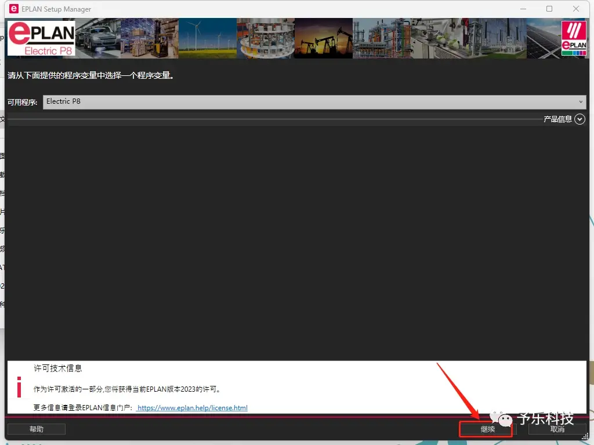Click the window resize grip in the bottom corner
The width and height of the screenshot is (594, 445).
[585, 437]
